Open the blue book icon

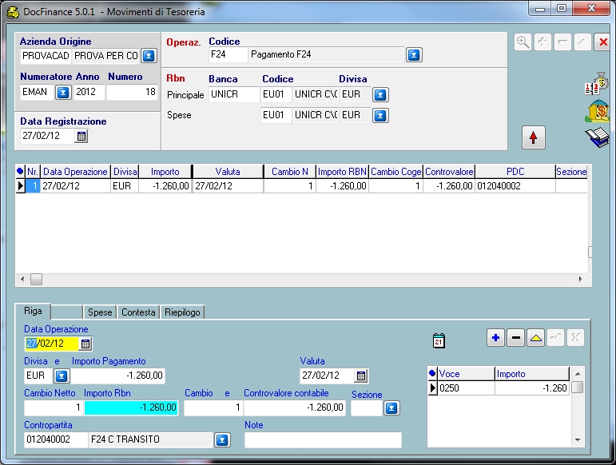click(597, 137)
